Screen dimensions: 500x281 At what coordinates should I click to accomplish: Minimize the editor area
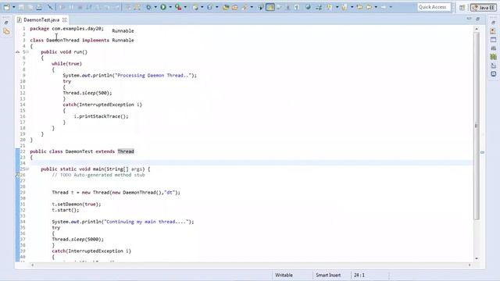(469, 19)
